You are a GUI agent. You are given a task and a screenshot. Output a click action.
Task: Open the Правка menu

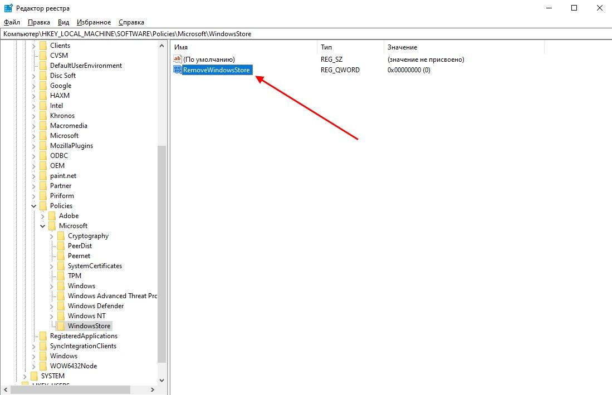38,22
